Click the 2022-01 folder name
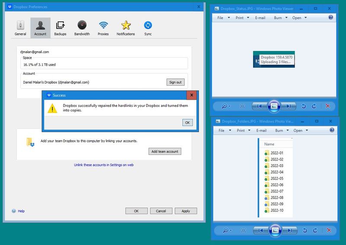 point(277,153)
